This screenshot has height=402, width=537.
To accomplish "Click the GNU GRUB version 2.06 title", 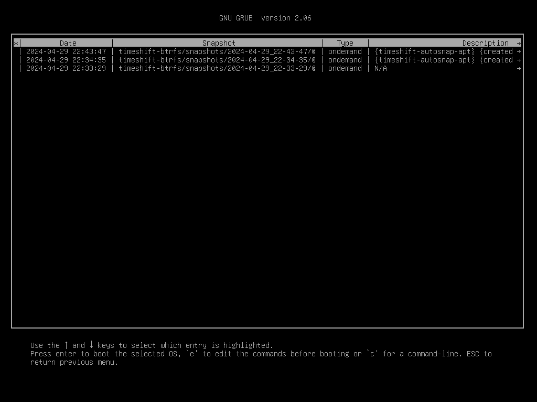I will 265,18.
